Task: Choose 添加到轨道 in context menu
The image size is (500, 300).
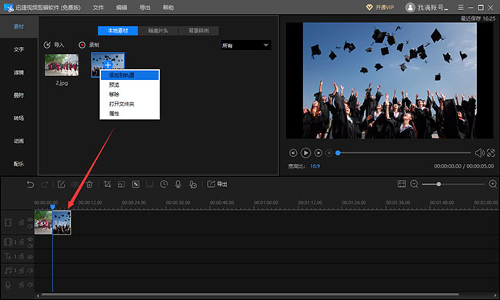Action: (129, 75)
